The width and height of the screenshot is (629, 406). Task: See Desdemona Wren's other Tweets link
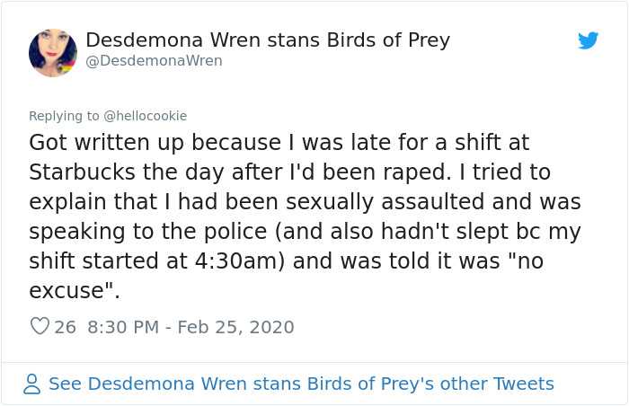click(301, 384)
